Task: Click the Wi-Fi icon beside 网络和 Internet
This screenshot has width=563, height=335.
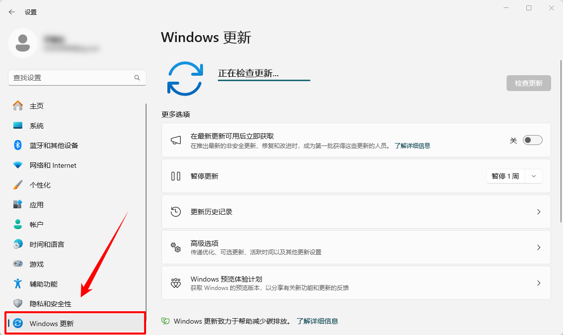Action: click(18, 165)
